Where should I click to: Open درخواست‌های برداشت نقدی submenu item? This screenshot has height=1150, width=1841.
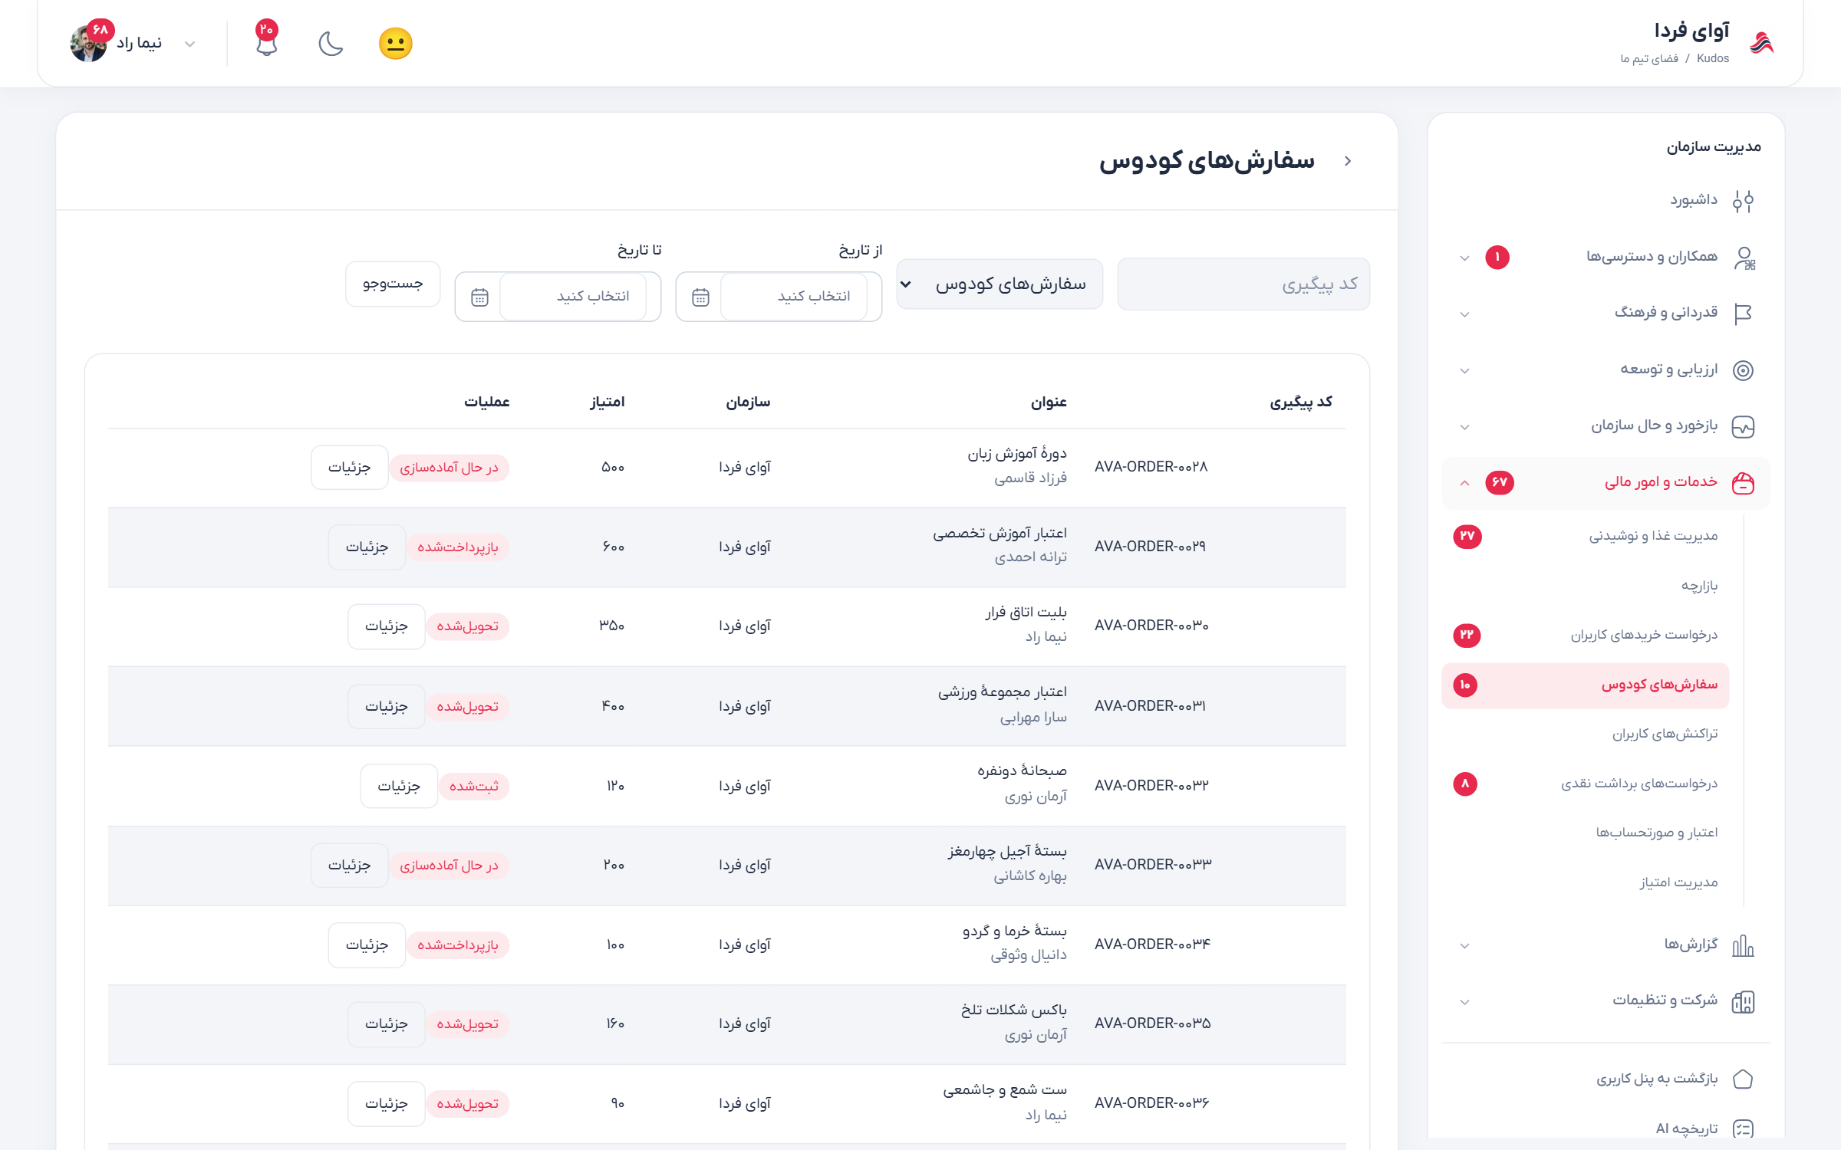(x=1585, y=784)
